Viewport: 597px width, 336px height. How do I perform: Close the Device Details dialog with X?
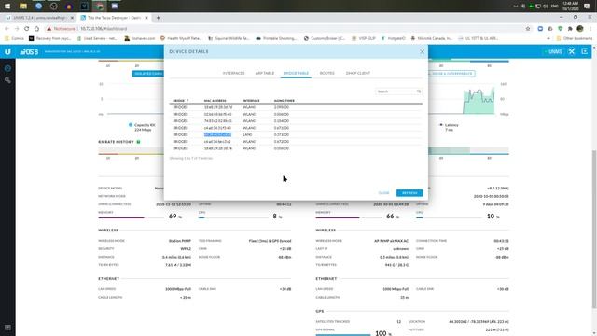click(422, 51)
